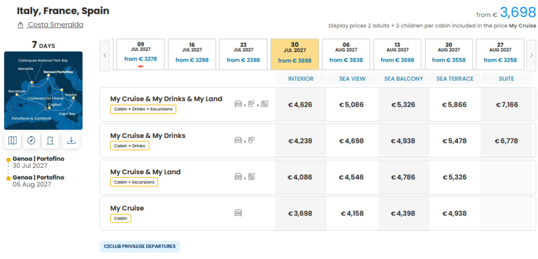Image resolution: width=538 pixels, height=259 pixels.
Task: Click the Cabin + Excursions tag
Action: 134,182
